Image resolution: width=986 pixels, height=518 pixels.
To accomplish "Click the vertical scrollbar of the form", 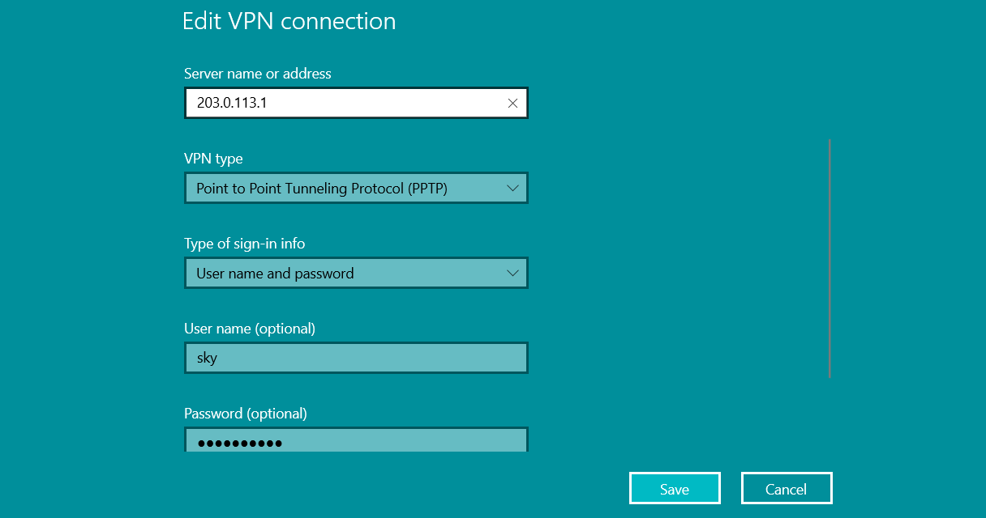I will (x=830, y=259).
